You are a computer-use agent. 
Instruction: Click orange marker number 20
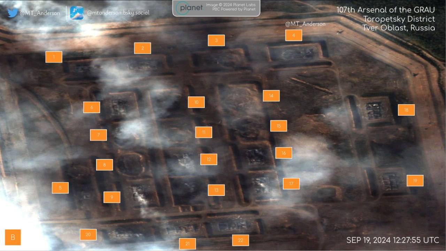(88, 235)
